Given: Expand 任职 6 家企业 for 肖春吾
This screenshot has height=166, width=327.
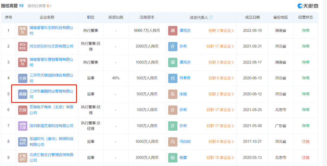Looking at the screenshot, I should [x=221, y=78].
